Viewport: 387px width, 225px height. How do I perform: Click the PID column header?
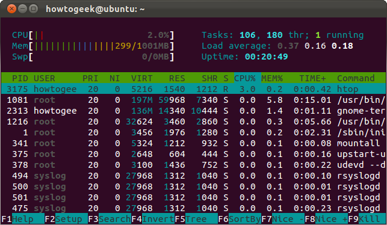20,78
